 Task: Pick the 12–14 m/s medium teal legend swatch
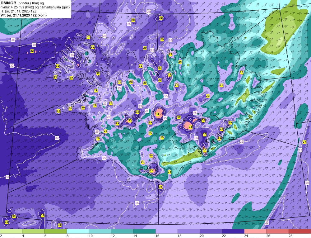tap(122, 231)
